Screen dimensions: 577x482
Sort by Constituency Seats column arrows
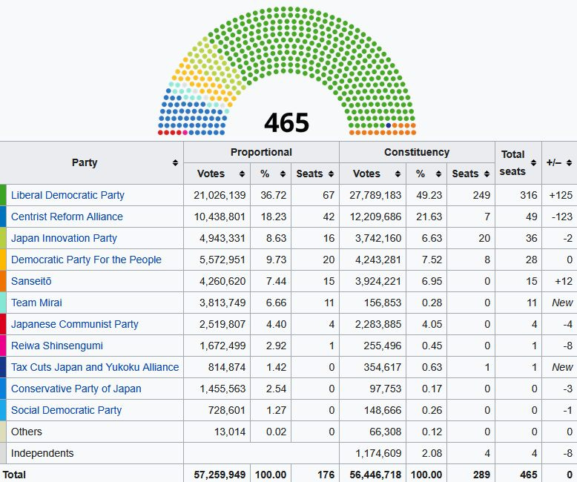[487, 174]
